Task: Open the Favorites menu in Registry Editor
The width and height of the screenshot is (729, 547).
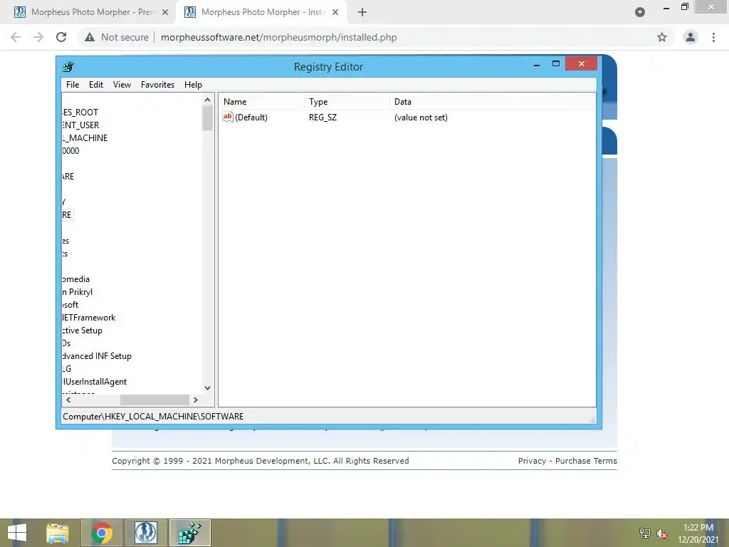Action: tap(157, 85)
